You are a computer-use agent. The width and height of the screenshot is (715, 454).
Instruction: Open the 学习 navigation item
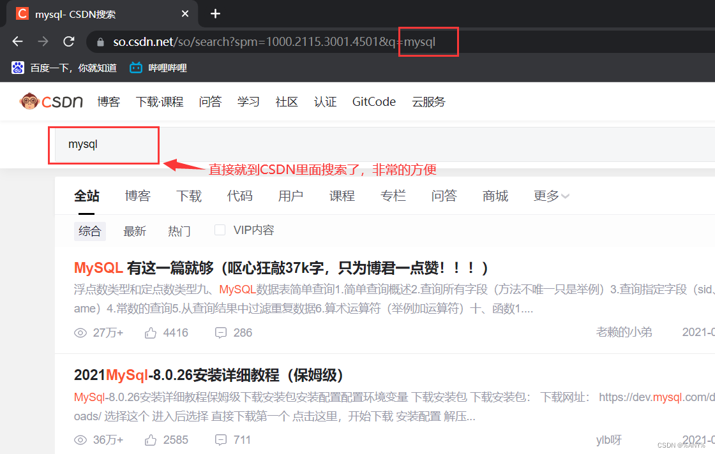(x=248, y=101)
